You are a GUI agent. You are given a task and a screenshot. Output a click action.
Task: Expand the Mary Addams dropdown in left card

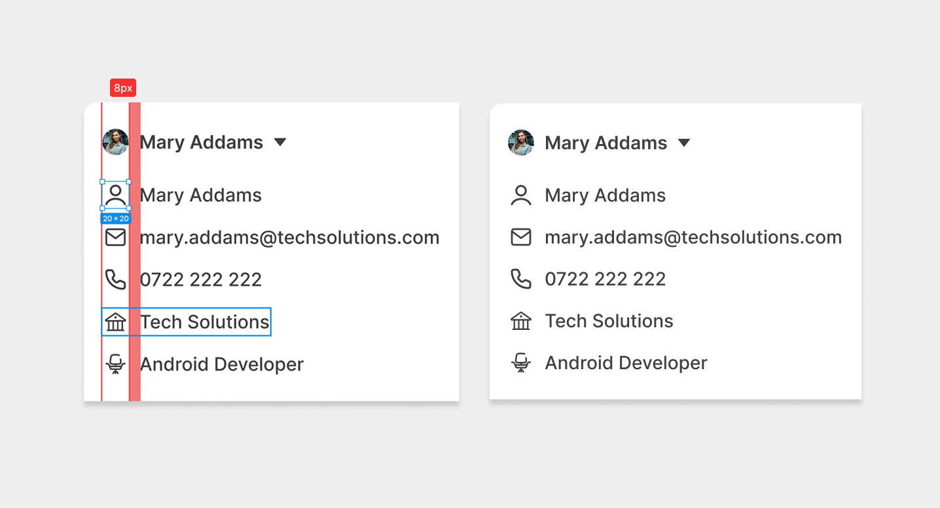pos(280,142)
